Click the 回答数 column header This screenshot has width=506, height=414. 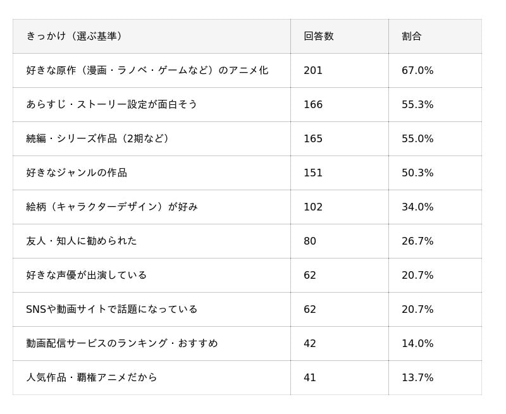318,36
